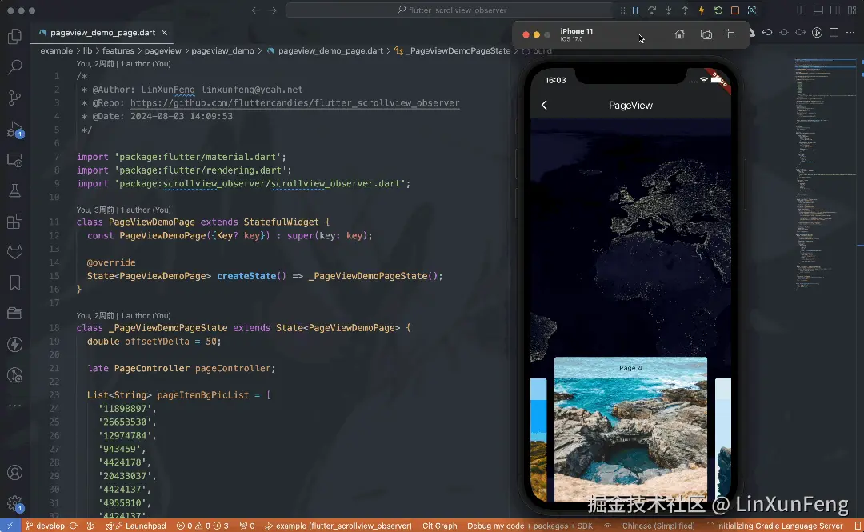Image resolution: width=864 pixels, height=532 pixels.
Task: Click the Step Into debug button
Action: (668, 10)
